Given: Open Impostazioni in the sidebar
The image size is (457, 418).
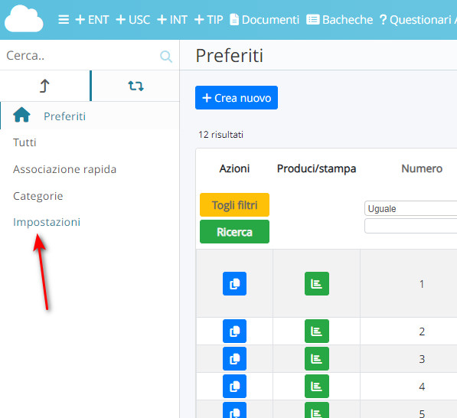Looking at the screenshot, I should 47,222.
